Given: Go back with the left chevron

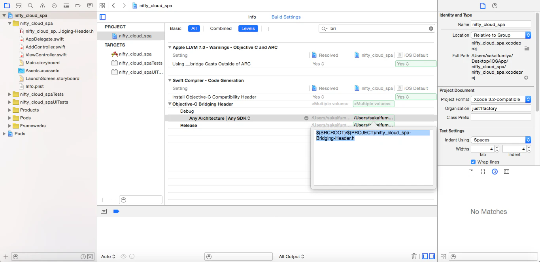Looking at the screenshot, I should point(113,6).
